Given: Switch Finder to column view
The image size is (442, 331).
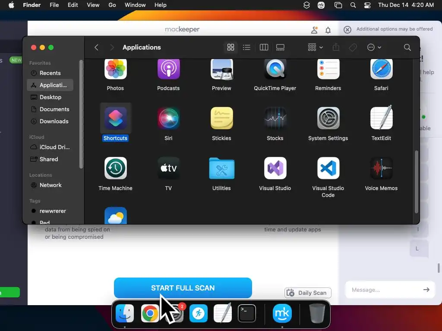Looking at the screenshot, I should (264, 47).
